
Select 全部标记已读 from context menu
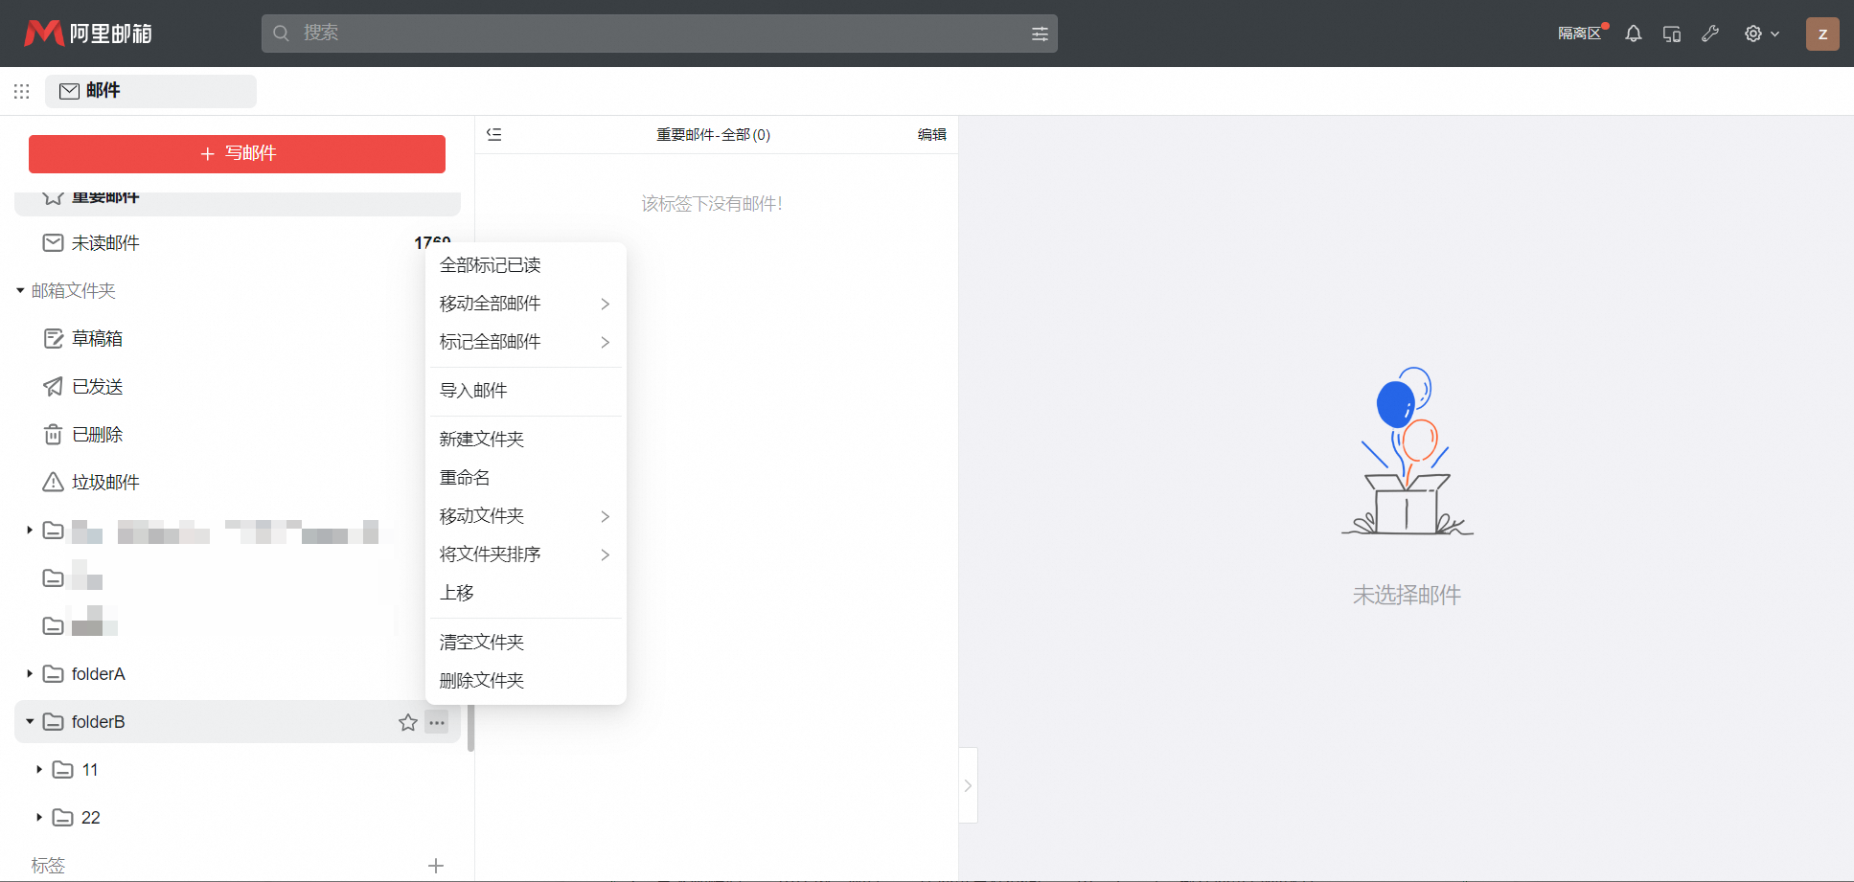pos(490,265)
